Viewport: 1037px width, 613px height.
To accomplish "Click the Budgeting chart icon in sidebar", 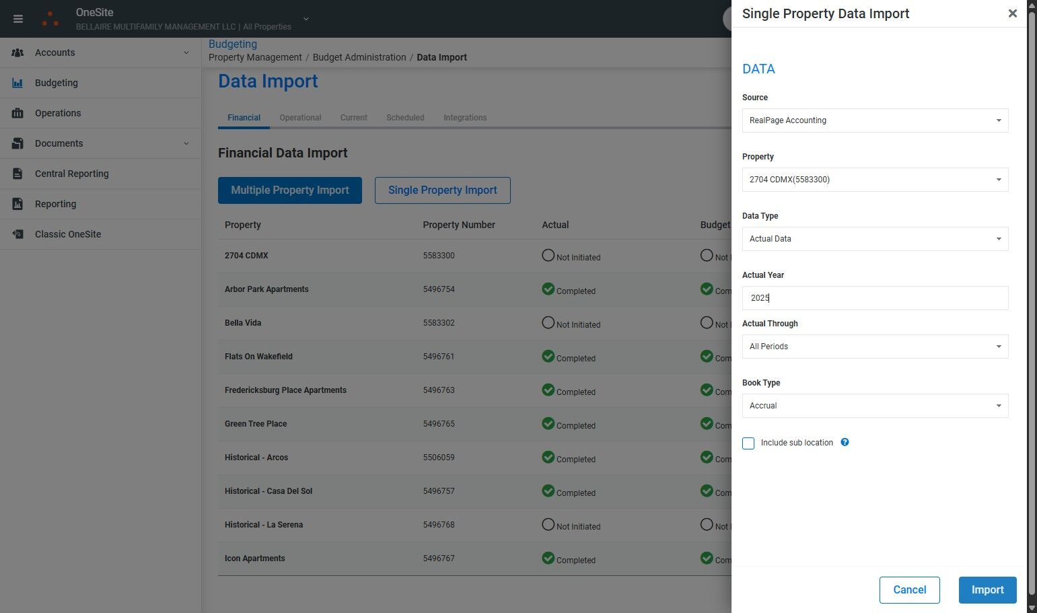I will pos(18,83).
